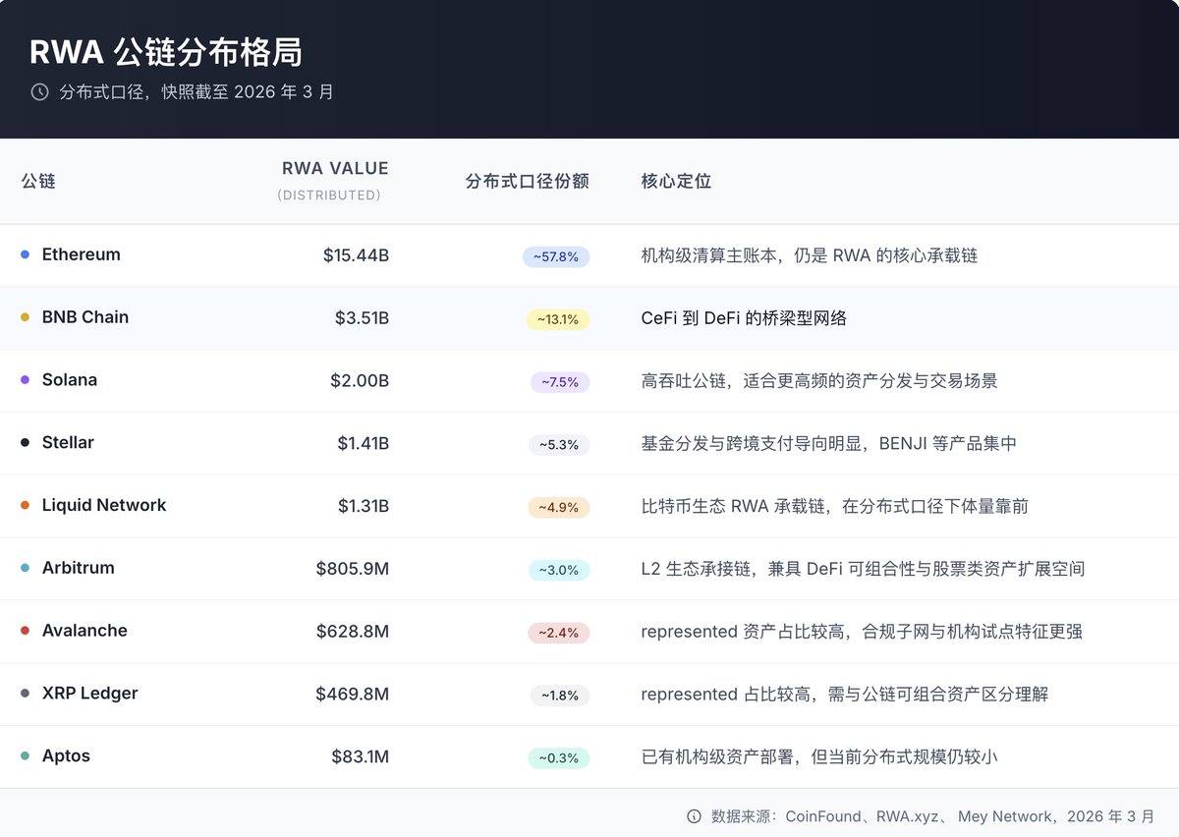Click the $628.8M value for Avalanche
The height and width of the screenshot is (837, 1179).
pos(353,632)
